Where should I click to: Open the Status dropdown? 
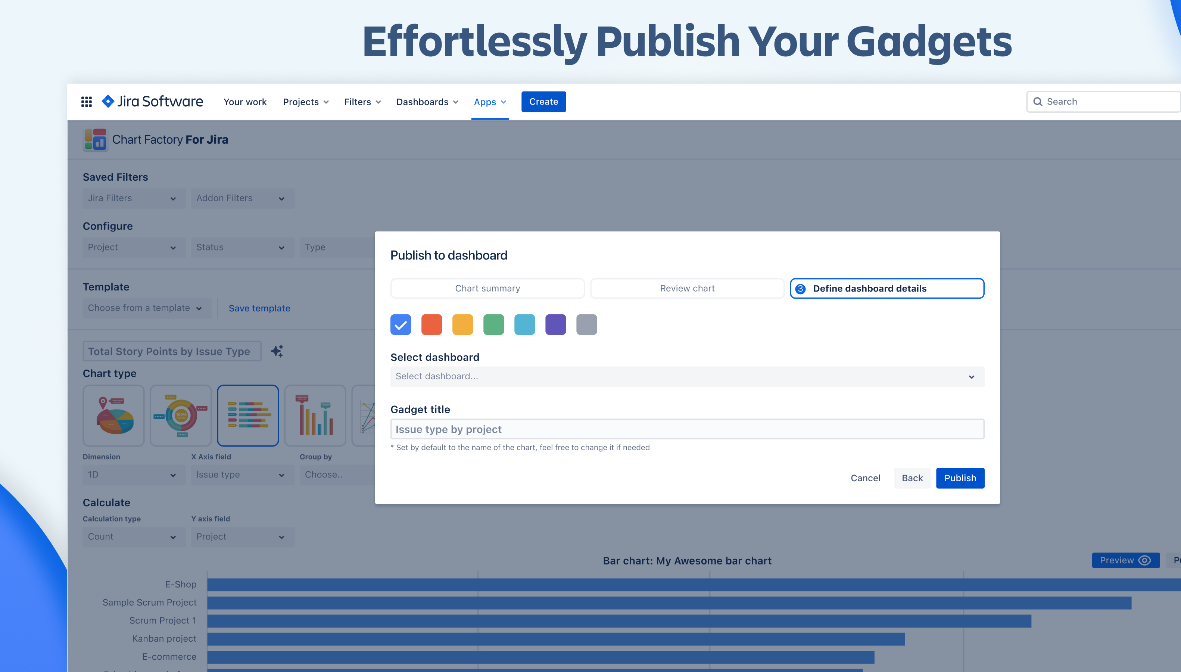point(242,248)
